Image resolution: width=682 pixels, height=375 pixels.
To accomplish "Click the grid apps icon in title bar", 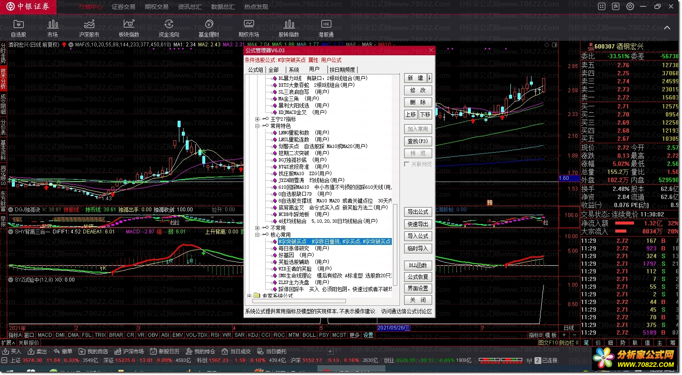I will point(602,6).
